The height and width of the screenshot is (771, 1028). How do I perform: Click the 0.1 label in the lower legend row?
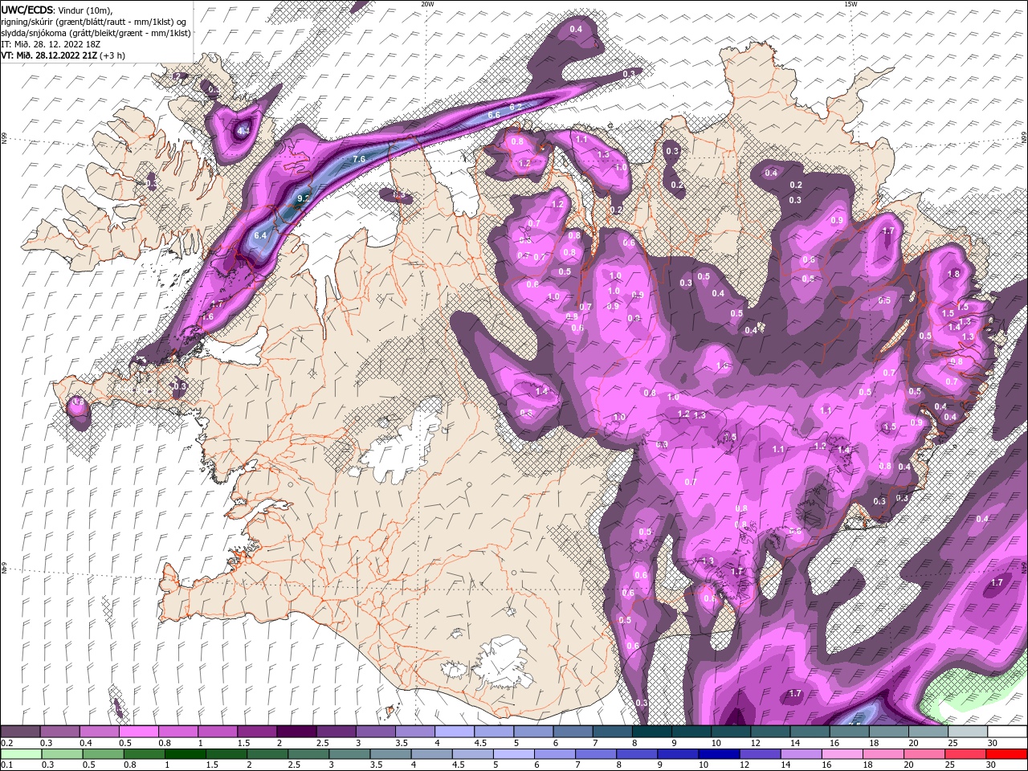(x=8, y=765)
